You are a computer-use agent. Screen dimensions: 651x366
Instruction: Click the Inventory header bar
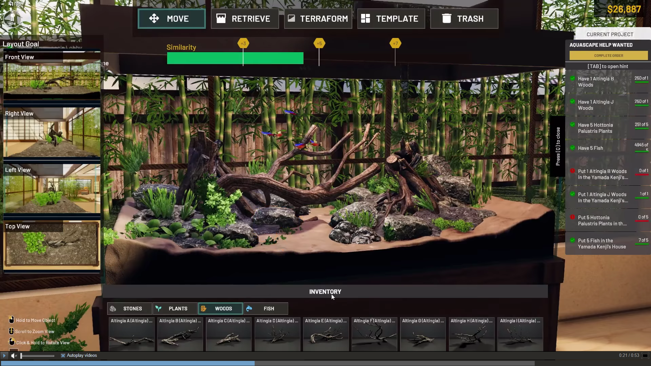325,292
